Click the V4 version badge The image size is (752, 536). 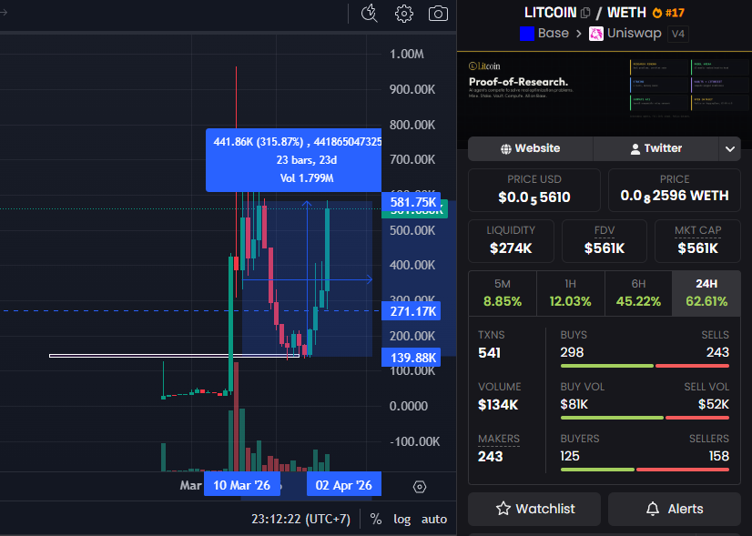pos(677,34)
